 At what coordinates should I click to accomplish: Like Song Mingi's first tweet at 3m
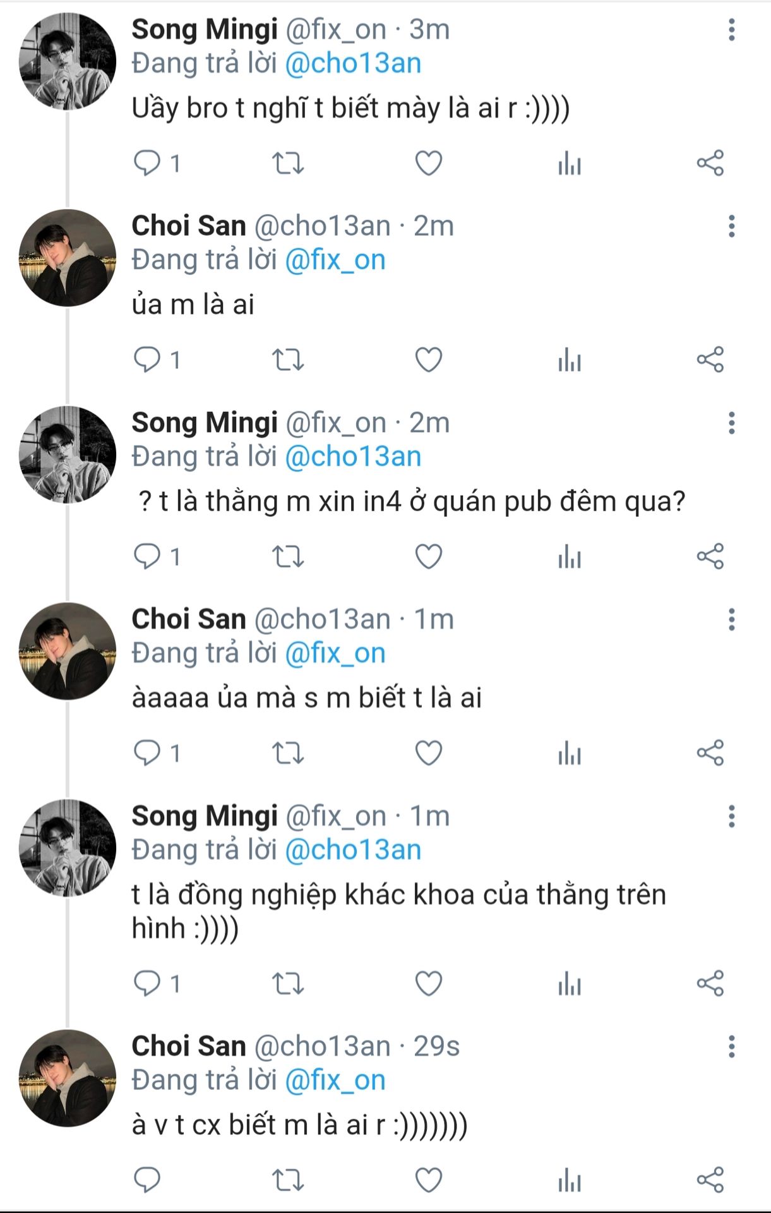428,163
